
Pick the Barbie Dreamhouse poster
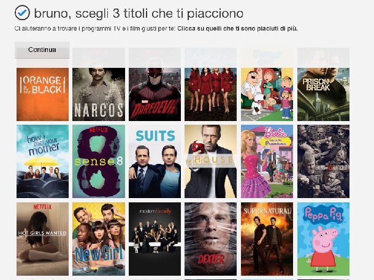coord(267,161)
